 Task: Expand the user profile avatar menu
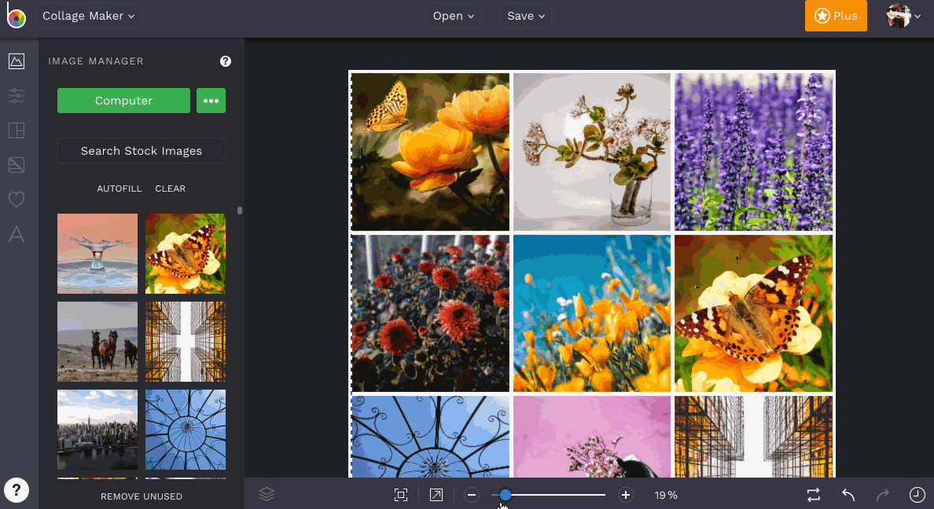pos(903,16)
